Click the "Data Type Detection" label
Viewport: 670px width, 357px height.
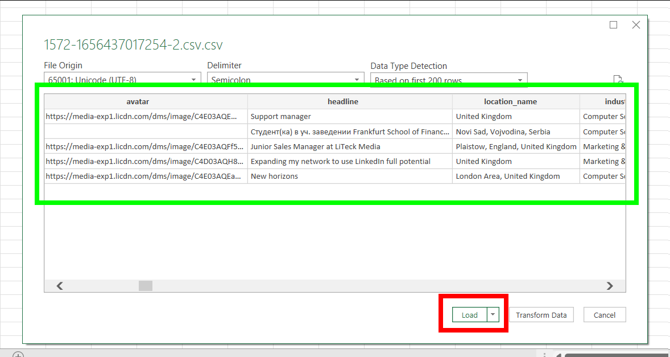(x=408, y=66)
